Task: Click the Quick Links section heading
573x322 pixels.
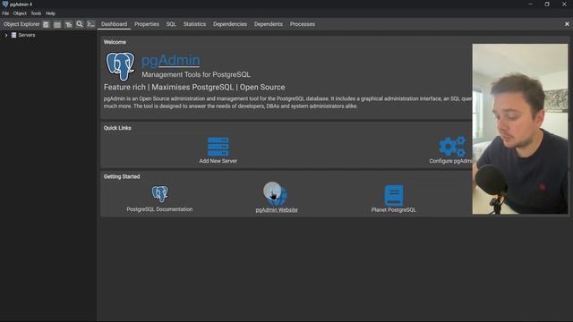Action: pos(117,128)
